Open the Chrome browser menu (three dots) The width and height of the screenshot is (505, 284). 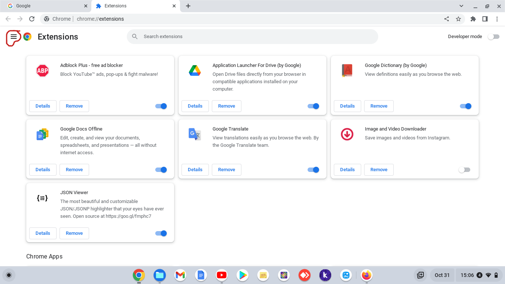(496, 19)
